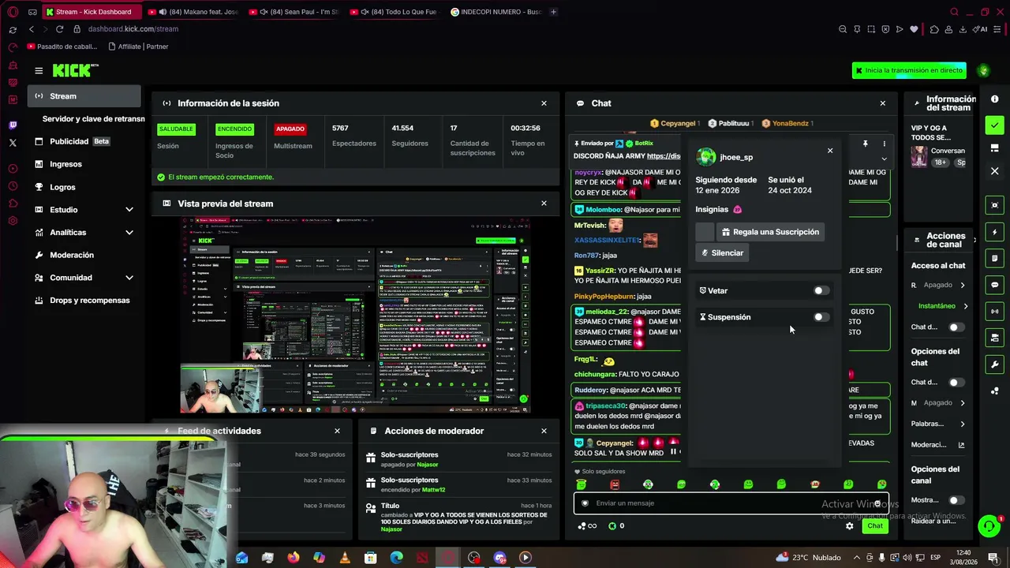Image resolution: width=1010 pixels, height=568 pixels.
Task: Toggle the Chat d... switch under Opciones del chat
Action: [956, 383]
